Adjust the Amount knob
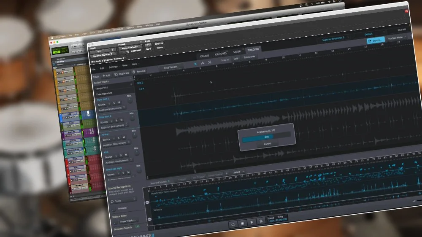 coord(114,209)
